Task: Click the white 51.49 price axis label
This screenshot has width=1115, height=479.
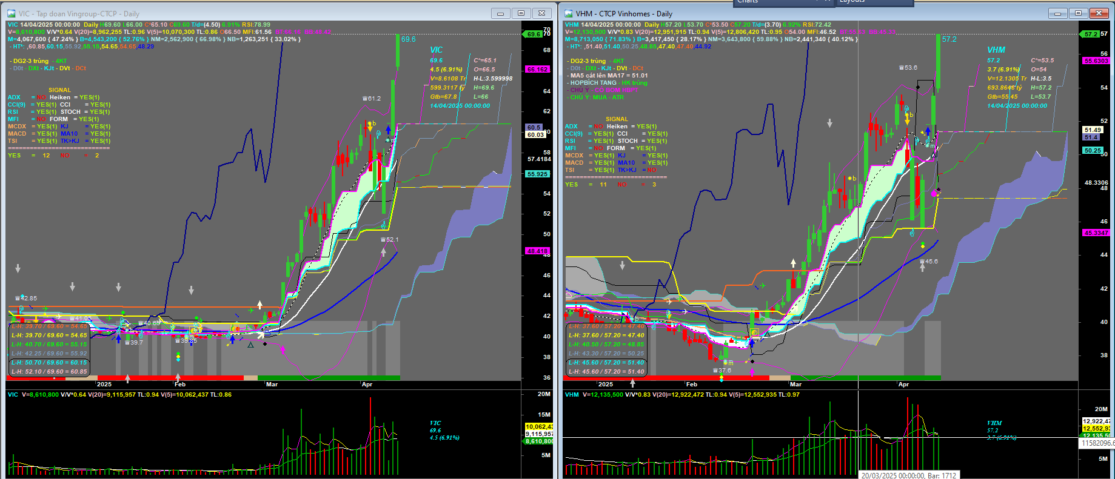Action: tap(1093, 130)
